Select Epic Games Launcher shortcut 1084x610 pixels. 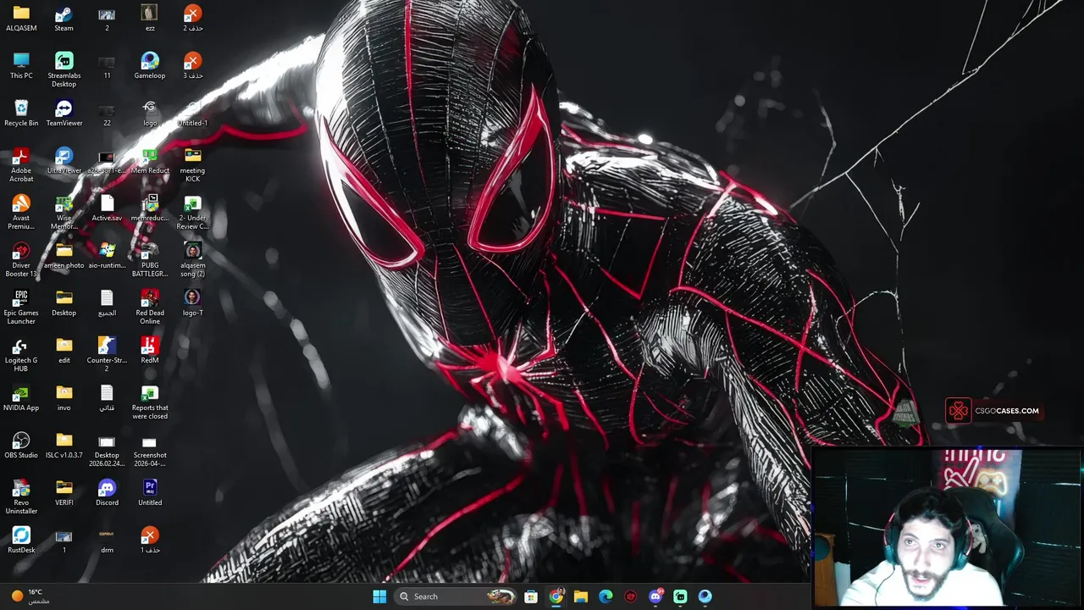[21, 307]
